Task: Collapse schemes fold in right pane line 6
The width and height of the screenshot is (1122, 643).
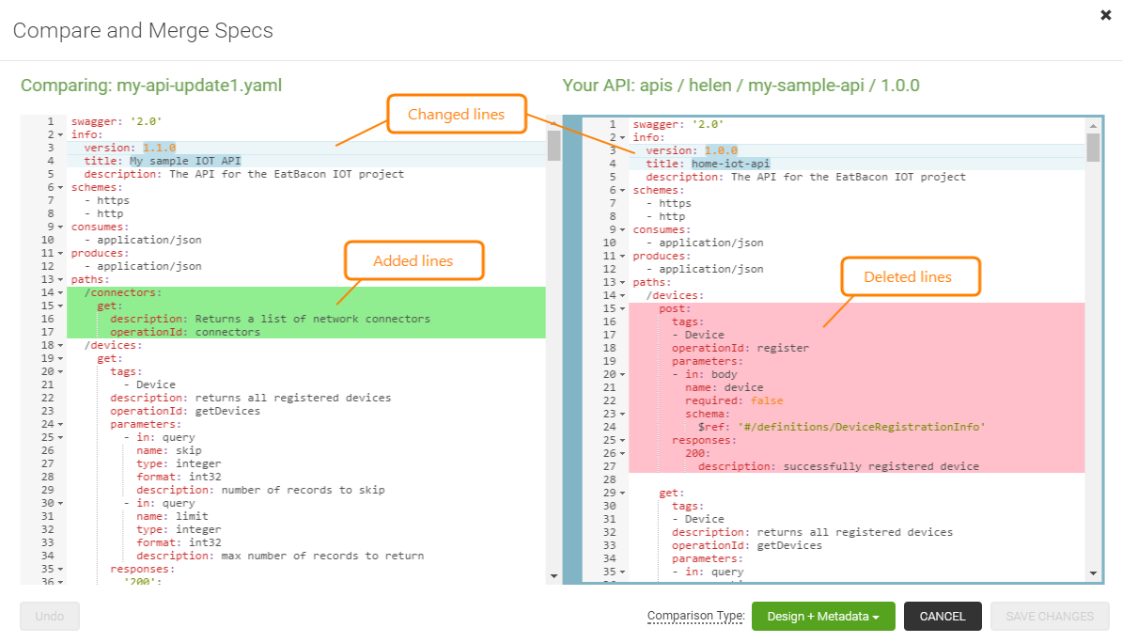Action: (x=622, y=191)
